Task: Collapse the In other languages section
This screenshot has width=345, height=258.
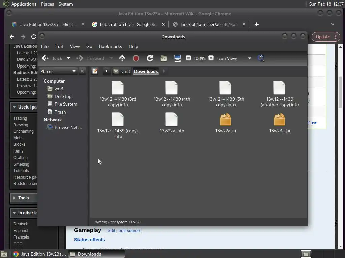Action: click(x=14, y=213)
